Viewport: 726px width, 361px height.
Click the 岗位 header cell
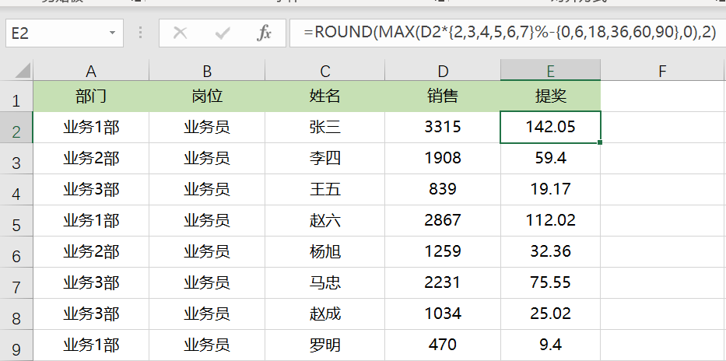coord(207,96)
